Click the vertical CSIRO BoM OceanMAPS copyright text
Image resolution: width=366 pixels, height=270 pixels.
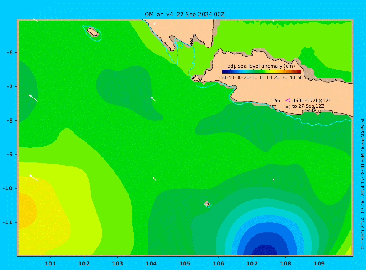click(x=363, y=184)
